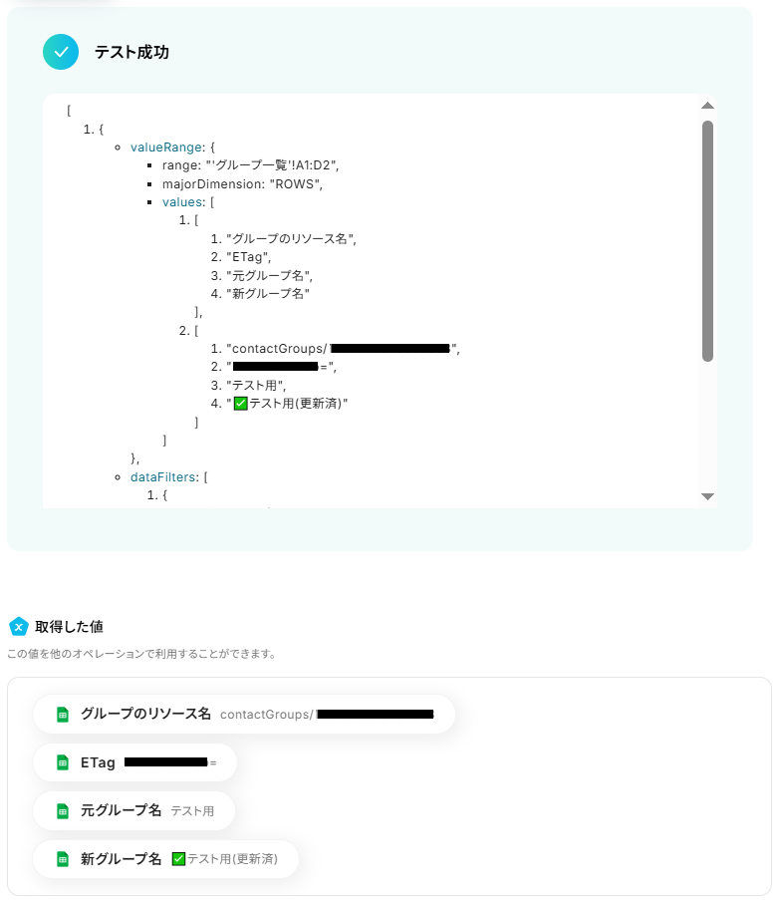
Task: Select the ETag value chip
Action: point(134,762)
